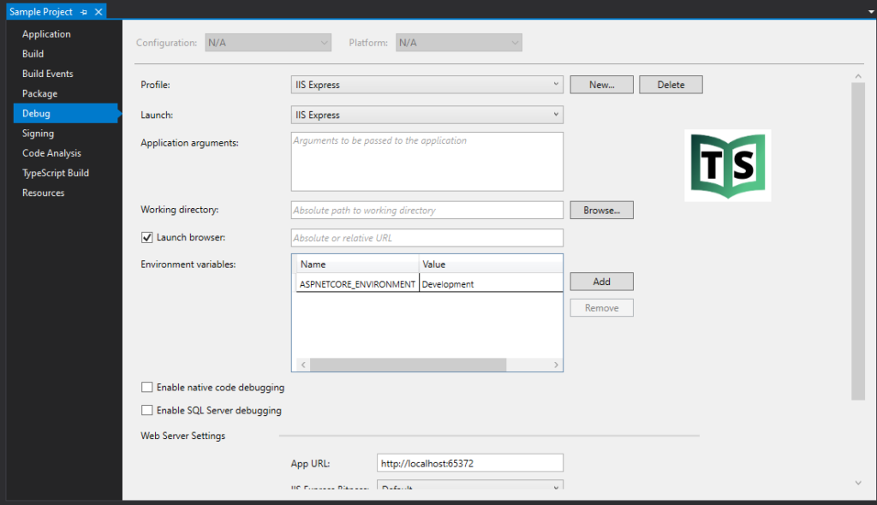Click the New... profile button
Viewport: 877px width, 505px height.
pyautogui.click(x=601, y=85)
